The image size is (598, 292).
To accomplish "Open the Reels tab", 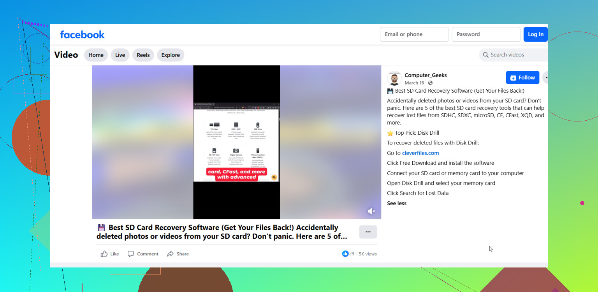I will click(143, 55).
